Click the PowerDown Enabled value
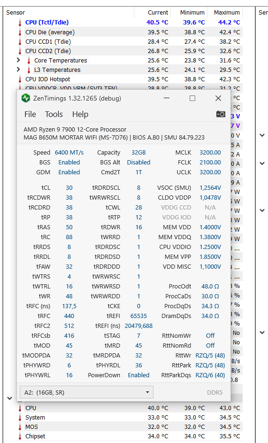 point(138,375)
